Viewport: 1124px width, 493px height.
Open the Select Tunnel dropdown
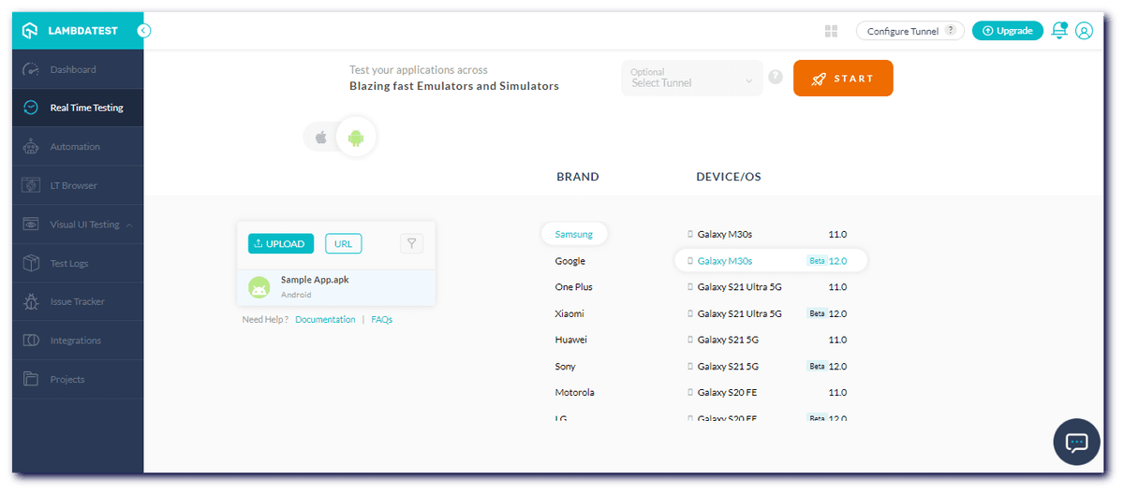point(691,79)
